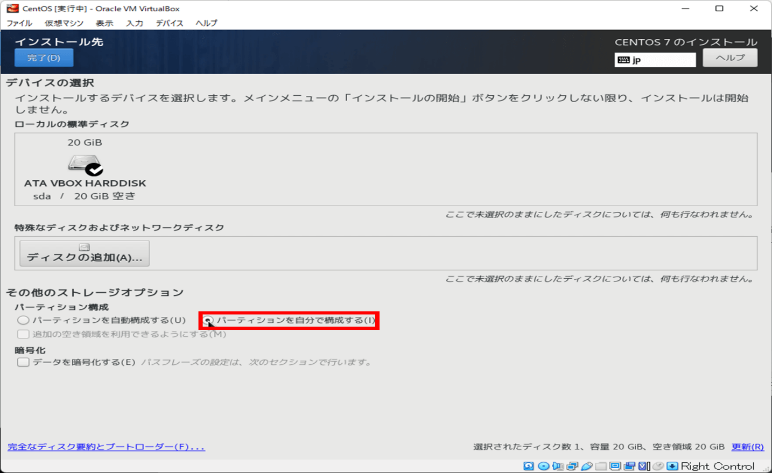The image size is (772, 473).
Task: Enable the encrypt data checkbox (E)
Action: tap(23, 362)
